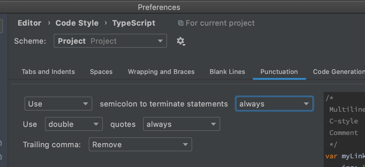Click the Code Style breadcrumb
The height and width of the screenshot is (167, 365).
click(x=77, y=23)
